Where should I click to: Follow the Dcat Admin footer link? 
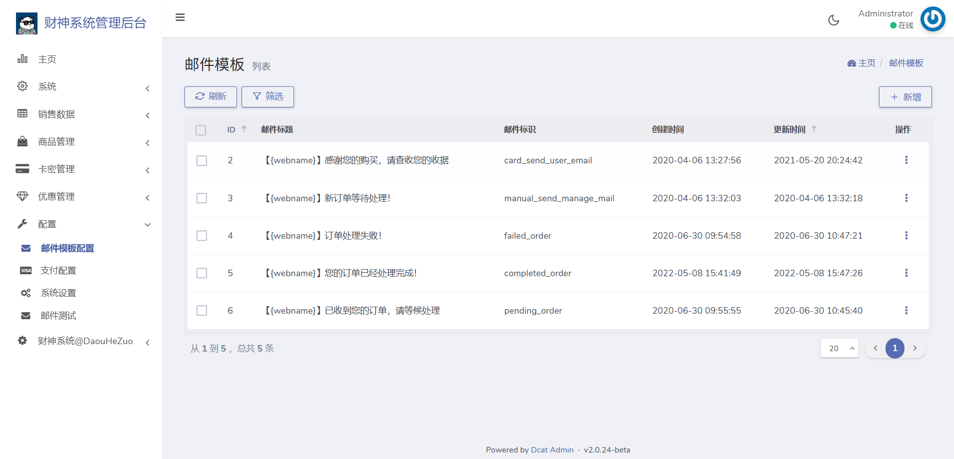pos(552,450)
